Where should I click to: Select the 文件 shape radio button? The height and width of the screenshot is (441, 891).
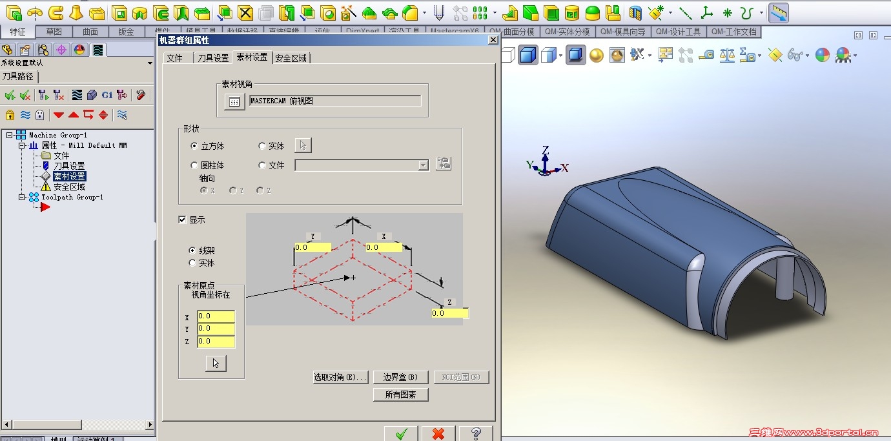(x=262, y=166)
